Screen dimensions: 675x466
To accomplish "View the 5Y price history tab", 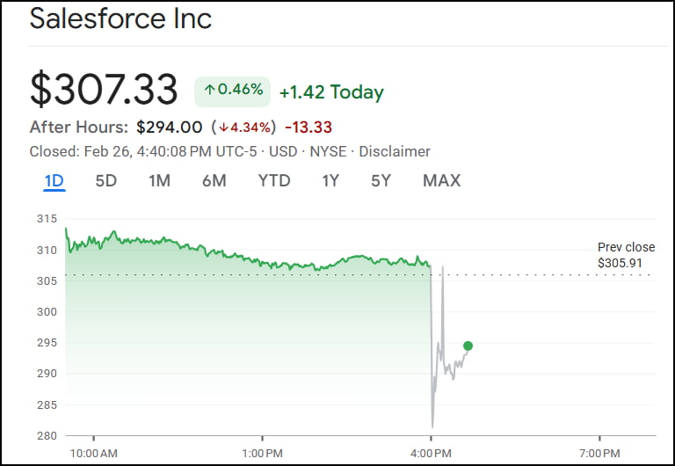I will (x=381, y=181).
